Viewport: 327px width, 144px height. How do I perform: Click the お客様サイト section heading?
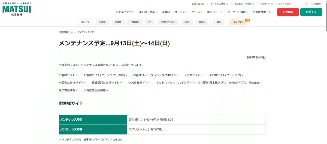click(71, 103)
